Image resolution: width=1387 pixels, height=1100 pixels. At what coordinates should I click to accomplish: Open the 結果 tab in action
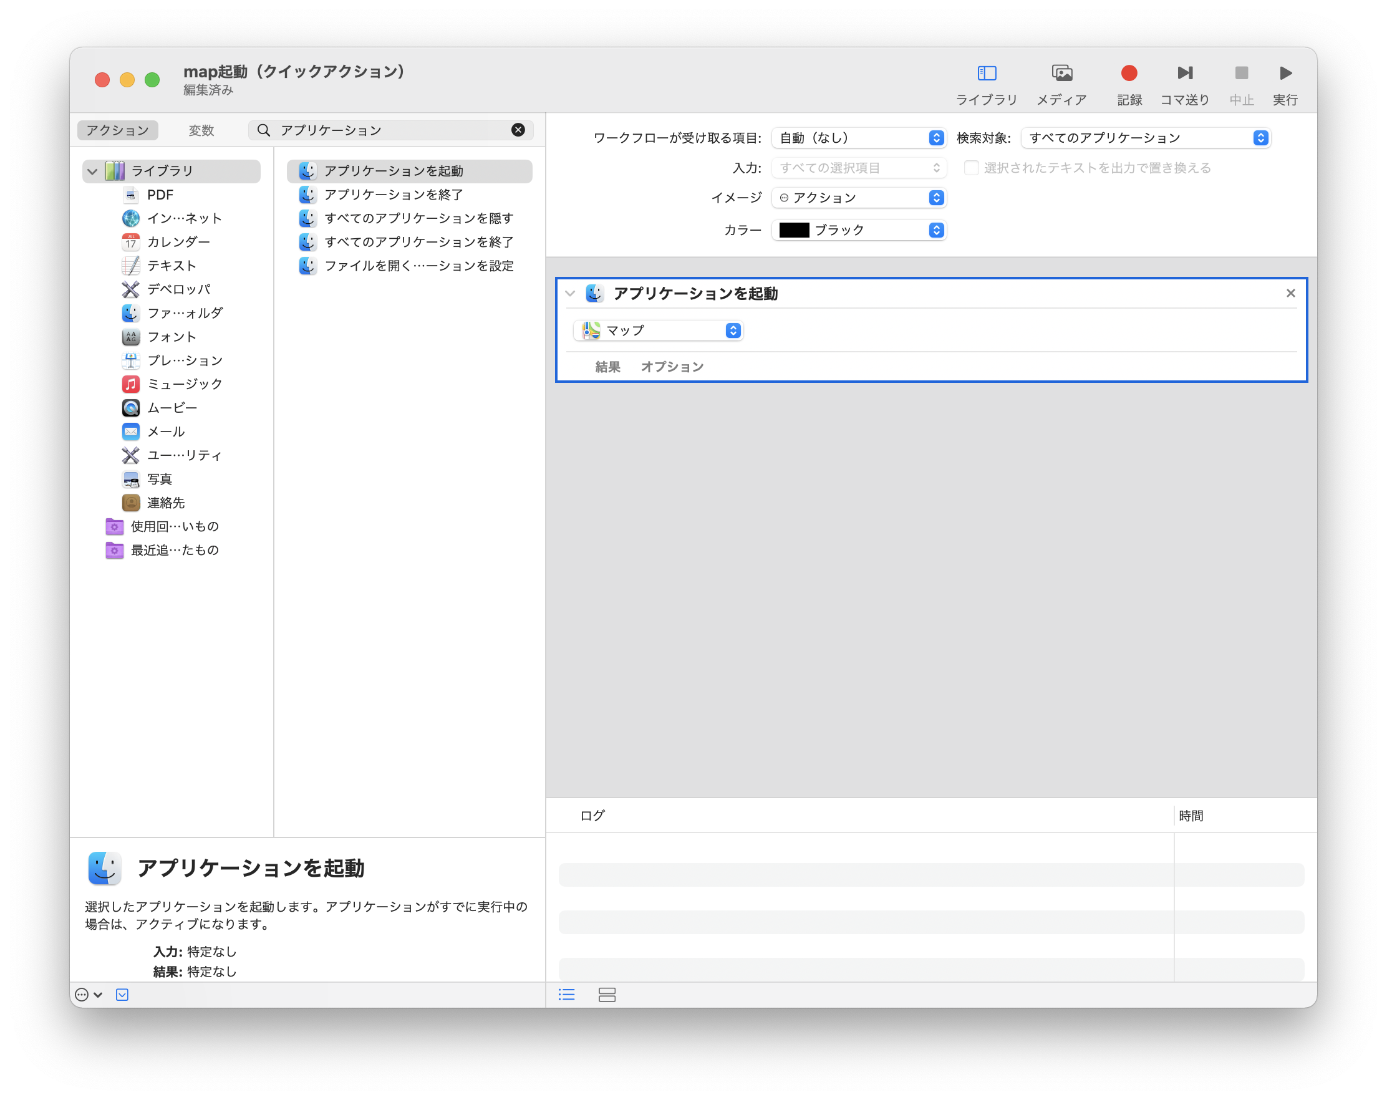click(607, 367)
